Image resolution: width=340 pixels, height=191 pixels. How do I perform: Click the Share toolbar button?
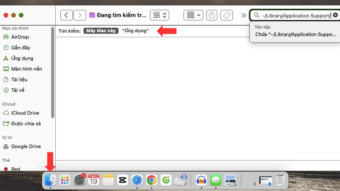click(212, 15)
